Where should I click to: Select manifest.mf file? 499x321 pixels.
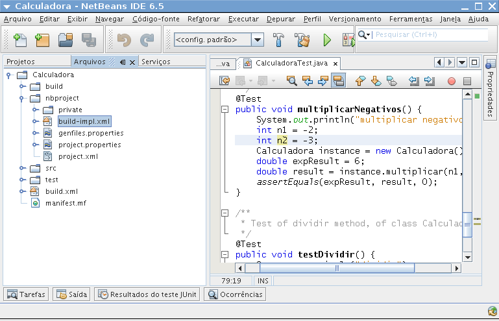point(66,203)
